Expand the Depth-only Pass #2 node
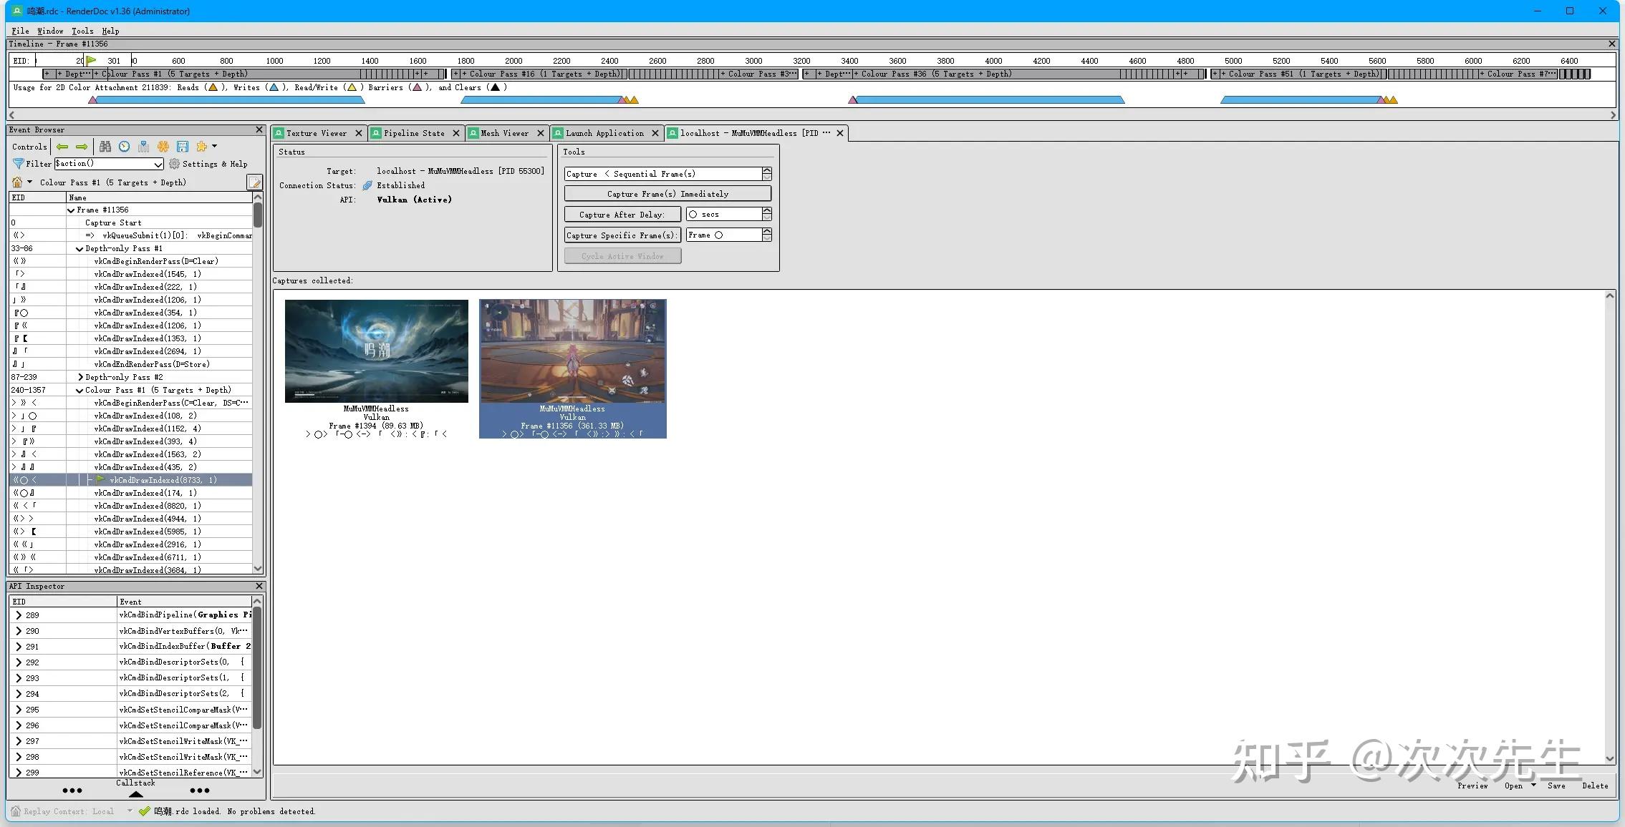 [x=80, y=377]
